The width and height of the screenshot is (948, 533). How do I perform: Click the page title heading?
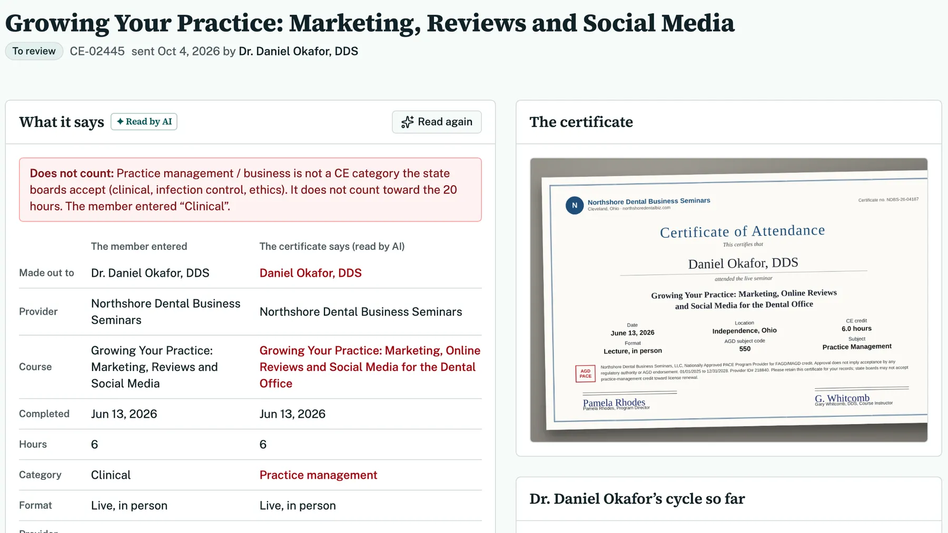370,23
